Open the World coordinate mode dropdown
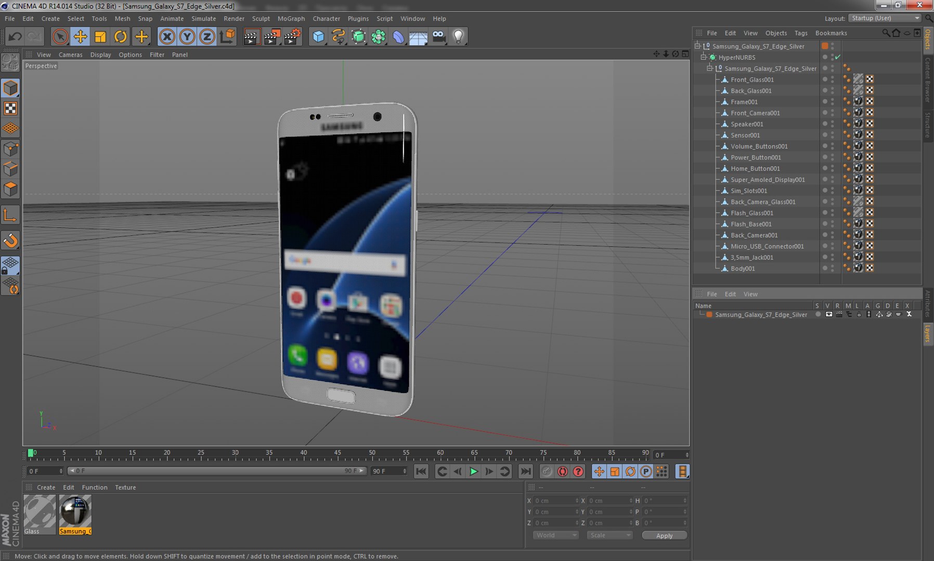 pyautogui.click(x=555, y=535)
